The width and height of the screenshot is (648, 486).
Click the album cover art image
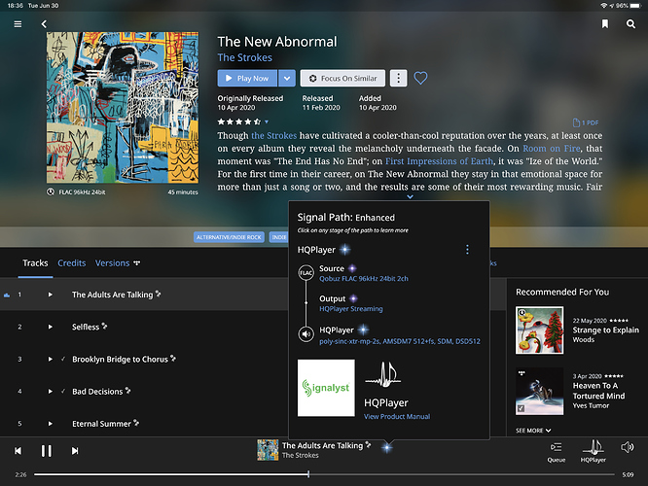[123, 107]
